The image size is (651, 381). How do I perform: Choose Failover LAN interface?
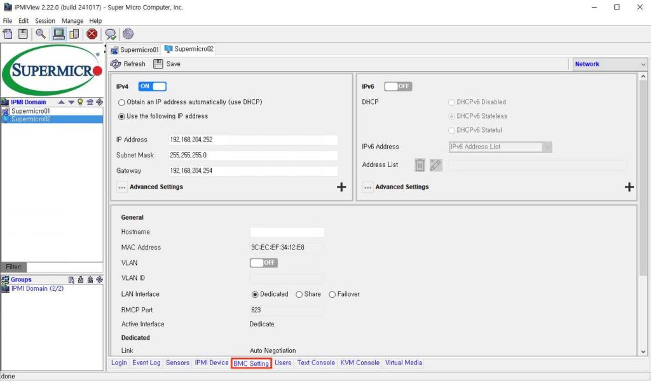[x=332, y=295]
